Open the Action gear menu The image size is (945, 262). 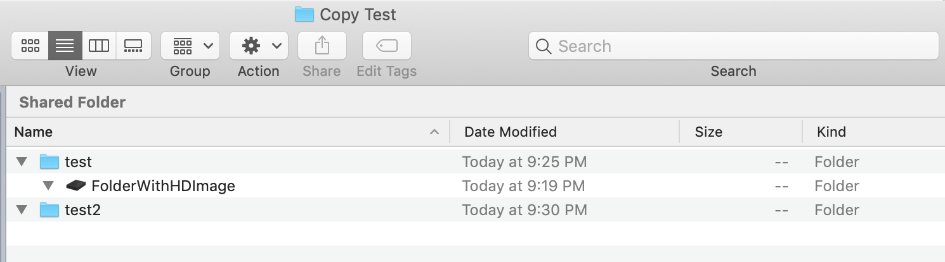[259, 46]
